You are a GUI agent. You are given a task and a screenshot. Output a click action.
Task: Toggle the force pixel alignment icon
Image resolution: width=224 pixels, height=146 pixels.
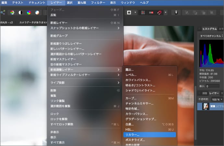click(x=151, y=13)
